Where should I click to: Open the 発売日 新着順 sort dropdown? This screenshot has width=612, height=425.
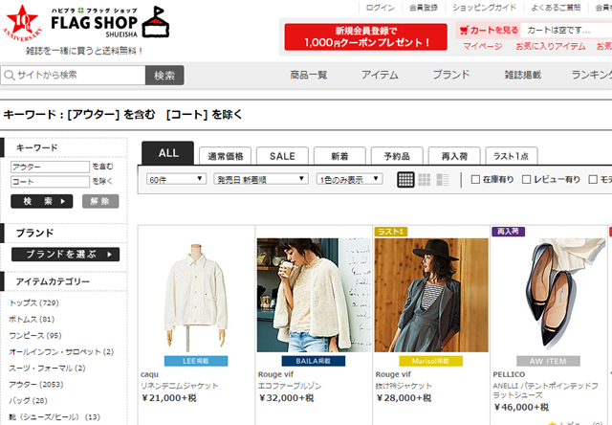260,179
